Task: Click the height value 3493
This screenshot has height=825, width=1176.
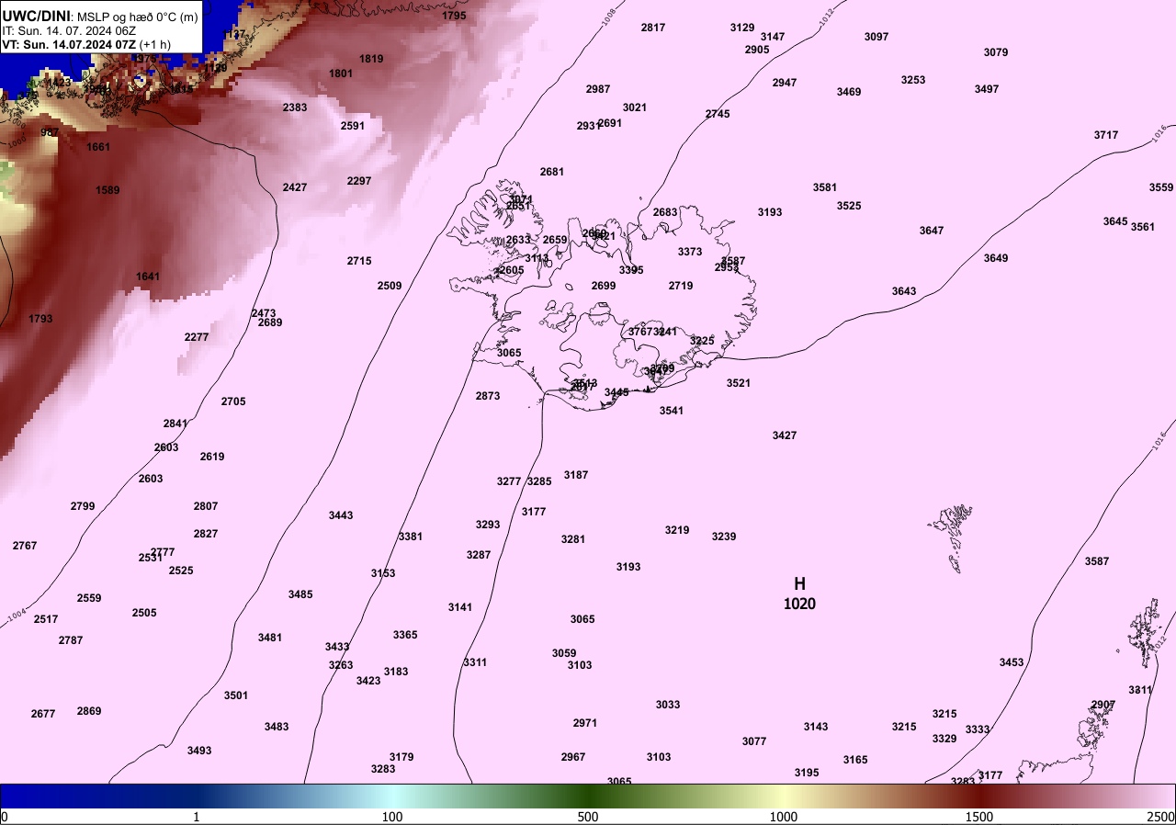Action: (x=199, y=751)
